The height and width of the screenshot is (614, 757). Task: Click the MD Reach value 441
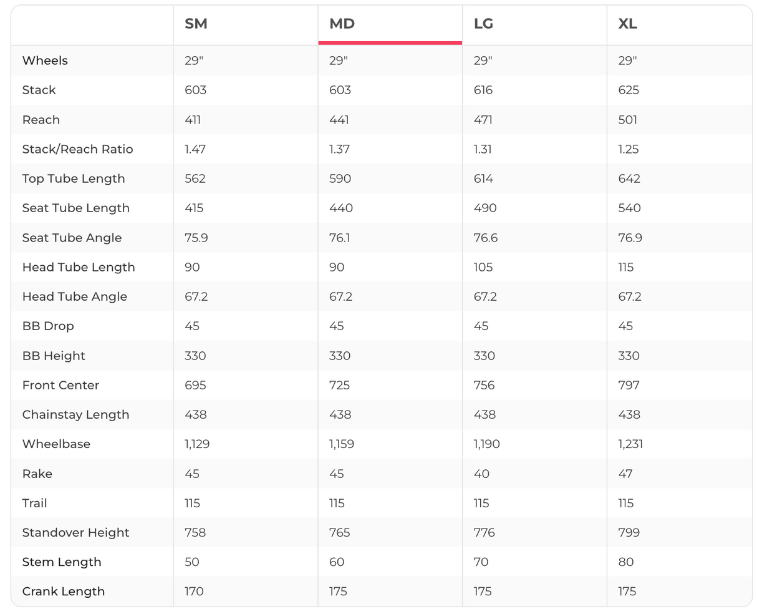pyautogui.click(x=339, y=120)
